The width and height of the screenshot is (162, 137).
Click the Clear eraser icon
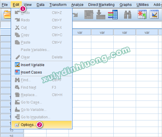pos(17,57)
